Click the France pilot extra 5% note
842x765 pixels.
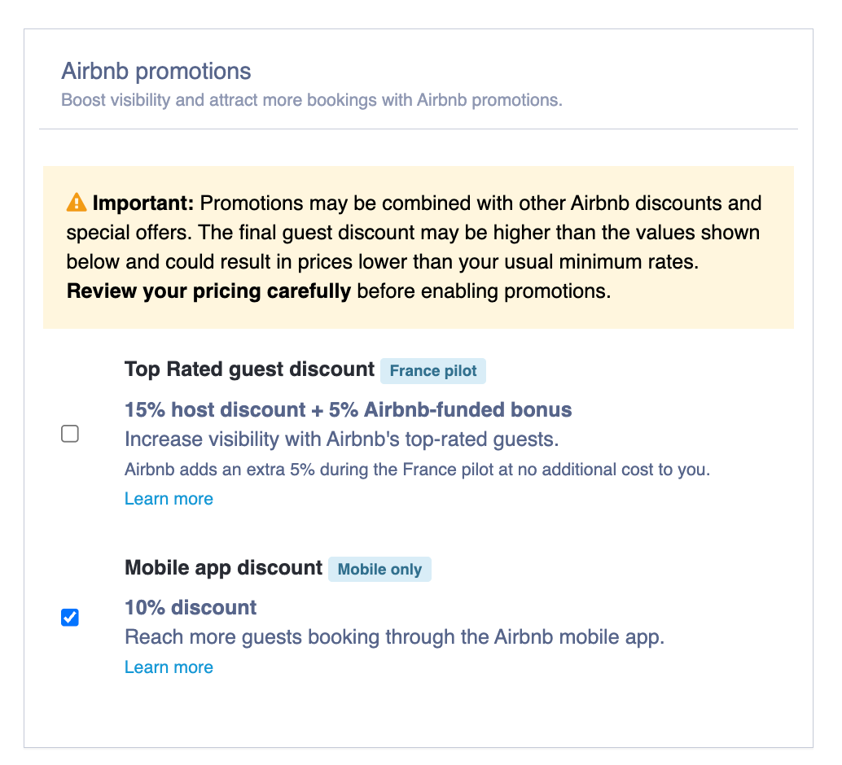[x=417, y=470]
